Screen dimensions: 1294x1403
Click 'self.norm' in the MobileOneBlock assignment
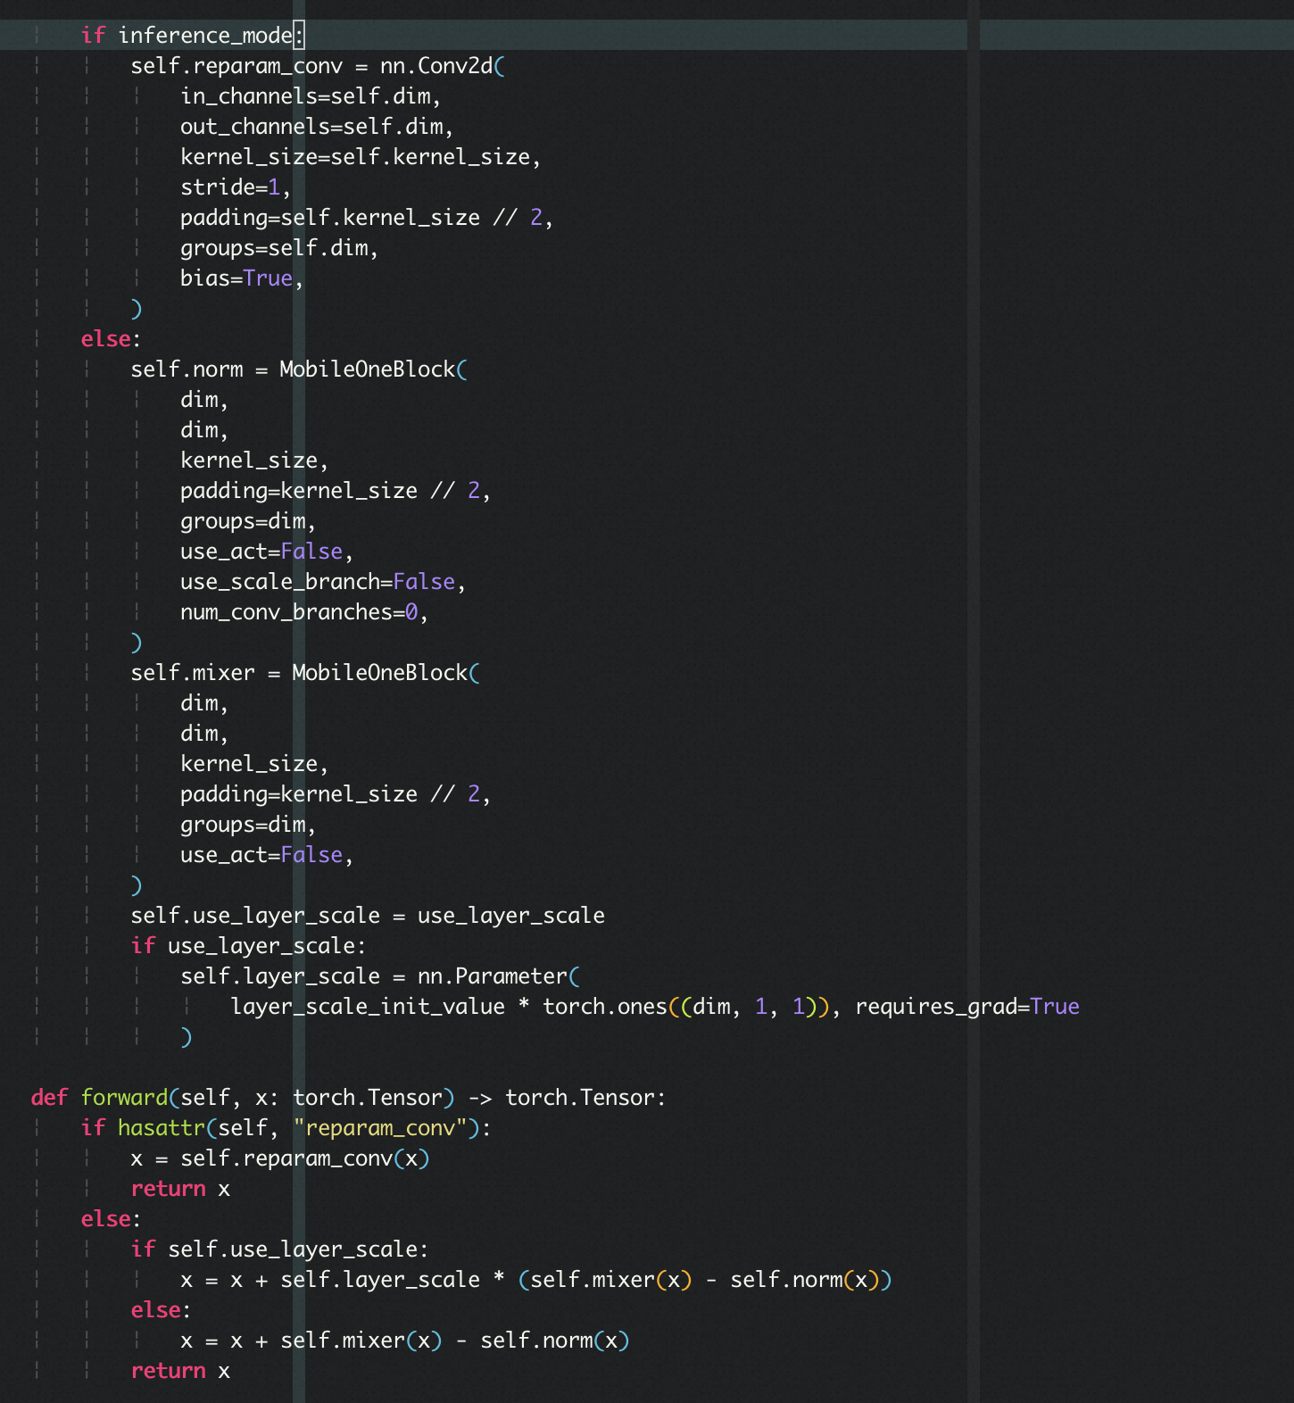(x=187, y=369)
